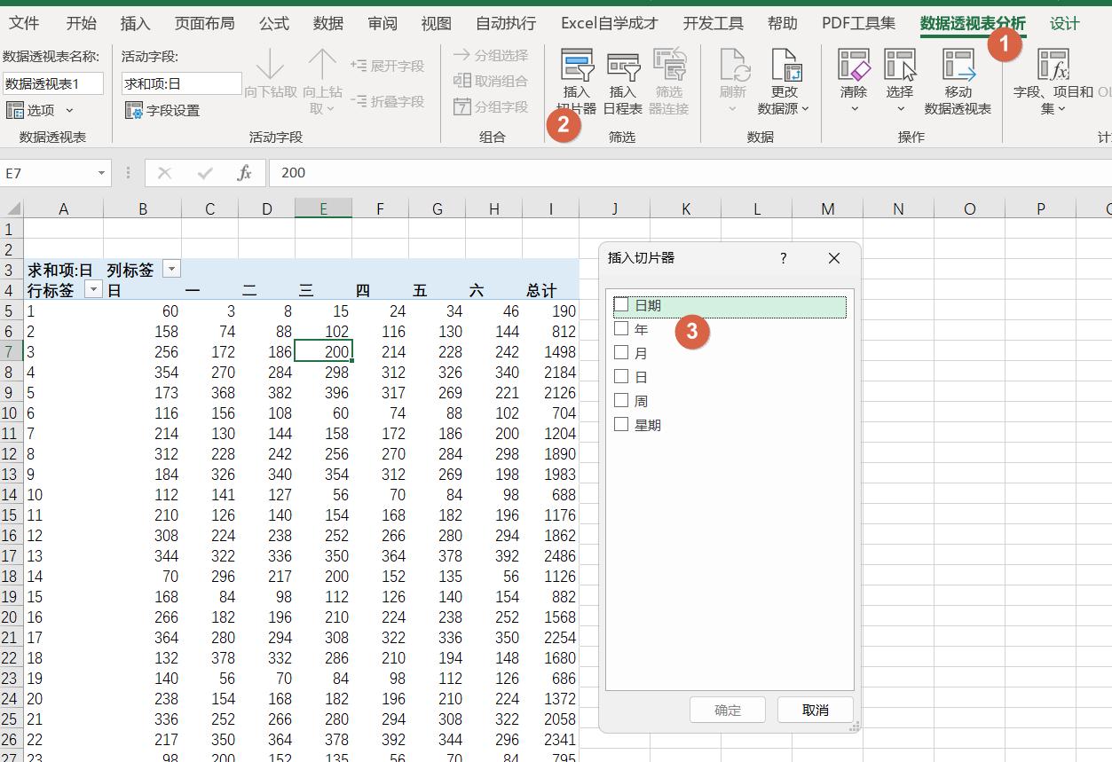Viewport: 1112px width, 762px height.
Task: Click the 移动数据透视表 icon
Action: pos(958,67)
